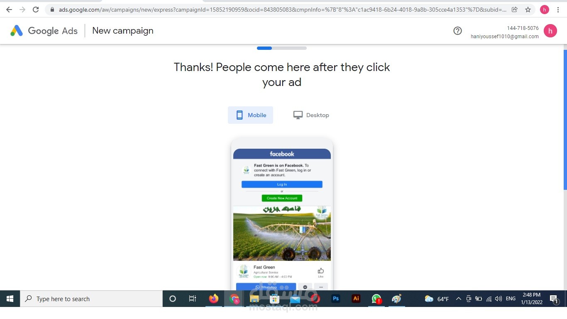Open the browser three-dot menu
The image size is (567, 319).
558,9
